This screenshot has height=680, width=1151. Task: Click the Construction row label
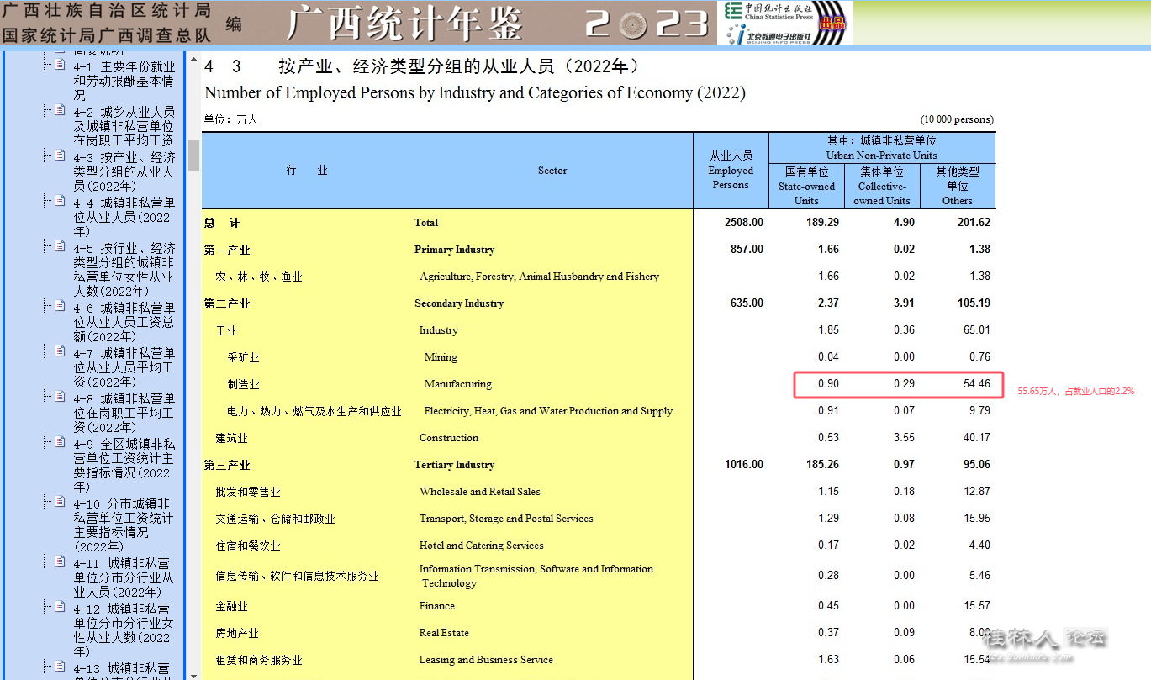tap(449, 438)
